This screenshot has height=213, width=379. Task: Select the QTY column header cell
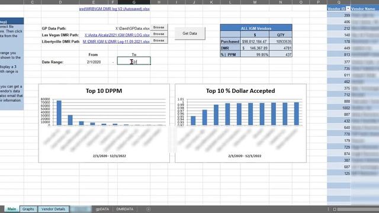[x=281, y=35]
